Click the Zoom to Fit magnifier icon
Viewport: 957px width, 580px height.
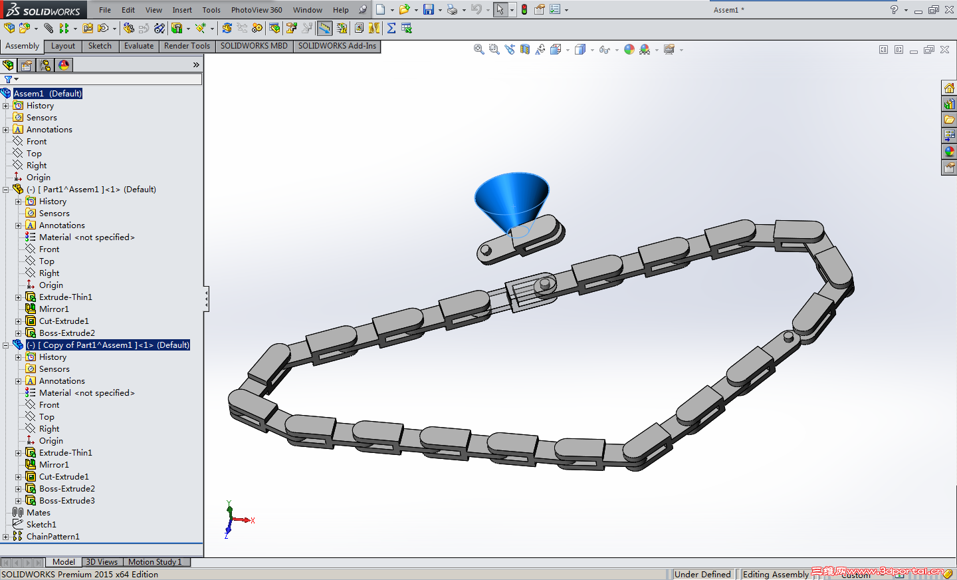(x=478, y=49)
